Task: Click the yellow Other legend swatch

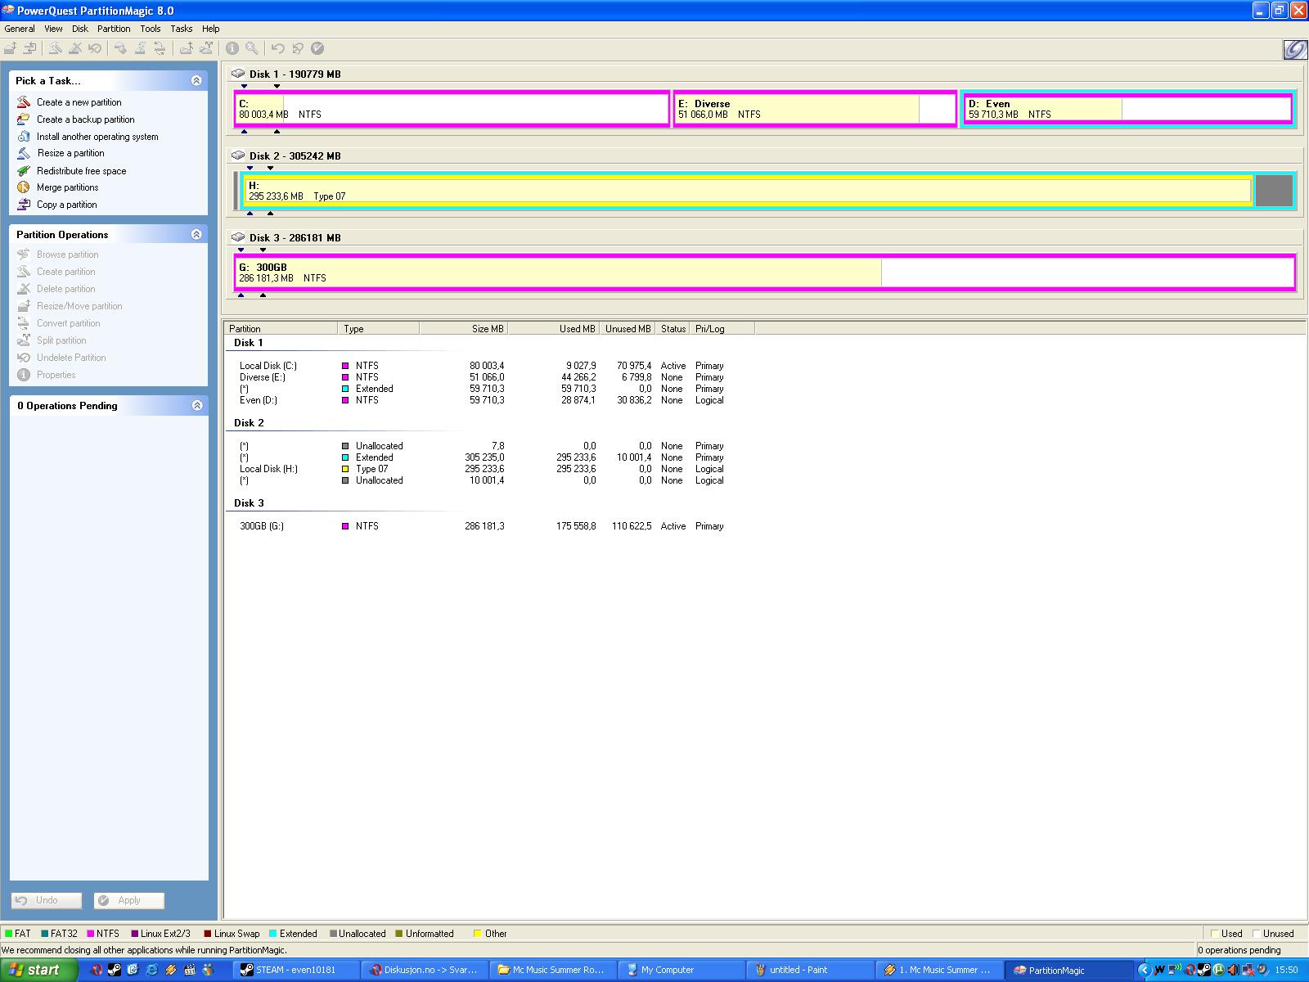Action: tap(477, 934)
